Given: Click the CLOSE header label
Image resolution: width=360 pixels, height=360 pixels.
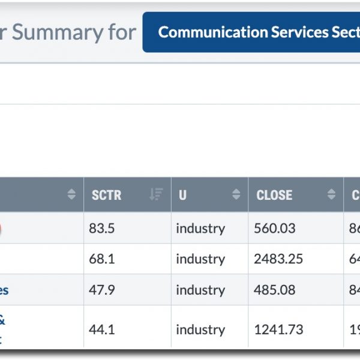Looking at the screenshot, I should tap(274, 195).
